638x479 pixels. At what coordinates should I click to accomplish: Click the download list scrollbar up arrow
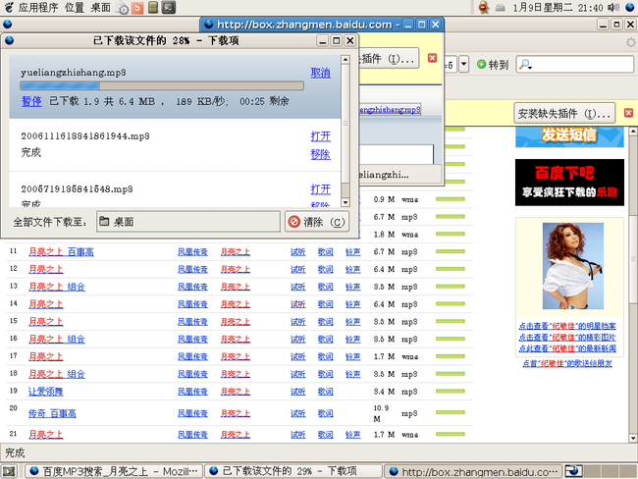346,60
